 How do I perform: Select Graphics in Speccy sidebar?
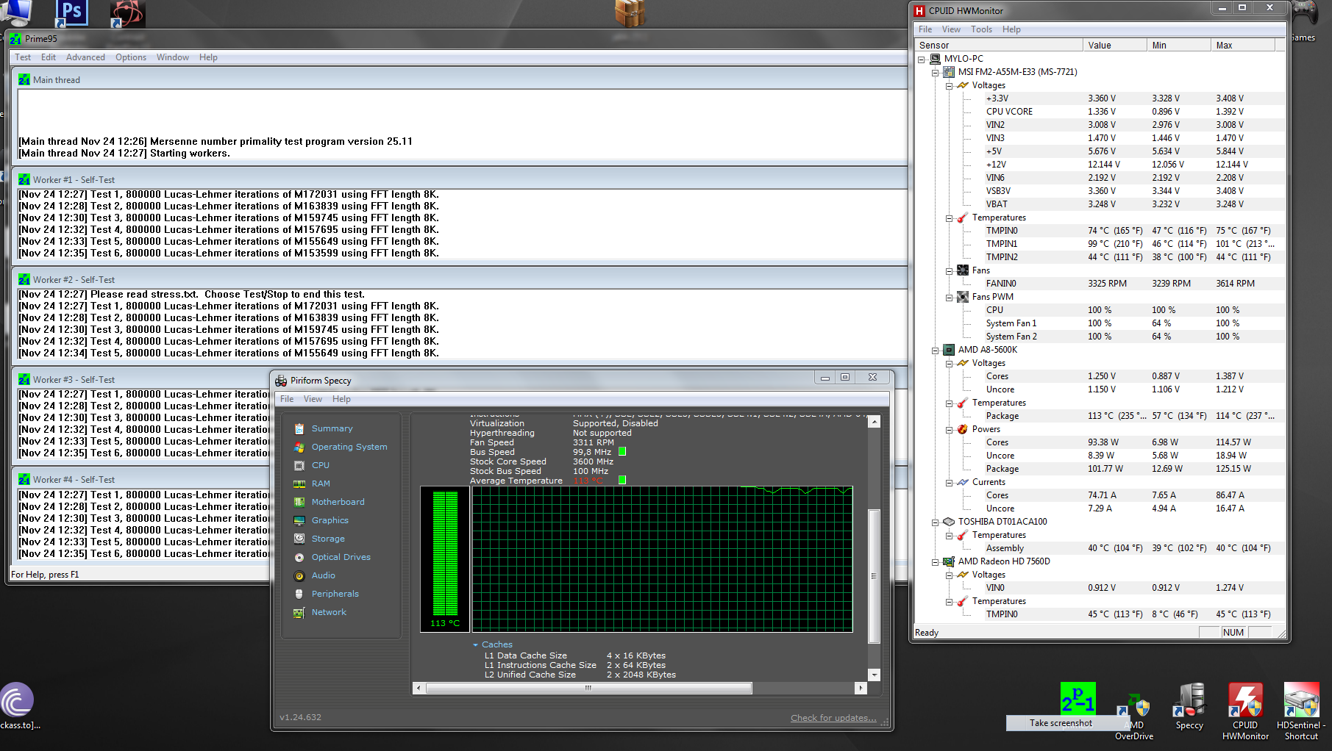[330, 520]
